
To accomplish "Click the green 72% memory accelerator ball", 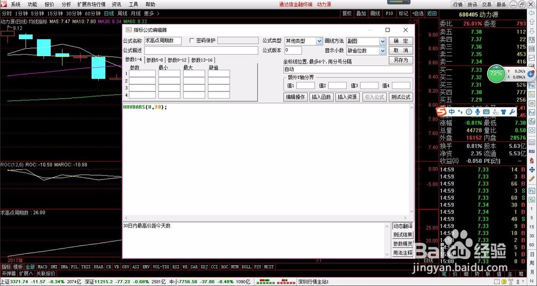I will (x=496, y=73).
